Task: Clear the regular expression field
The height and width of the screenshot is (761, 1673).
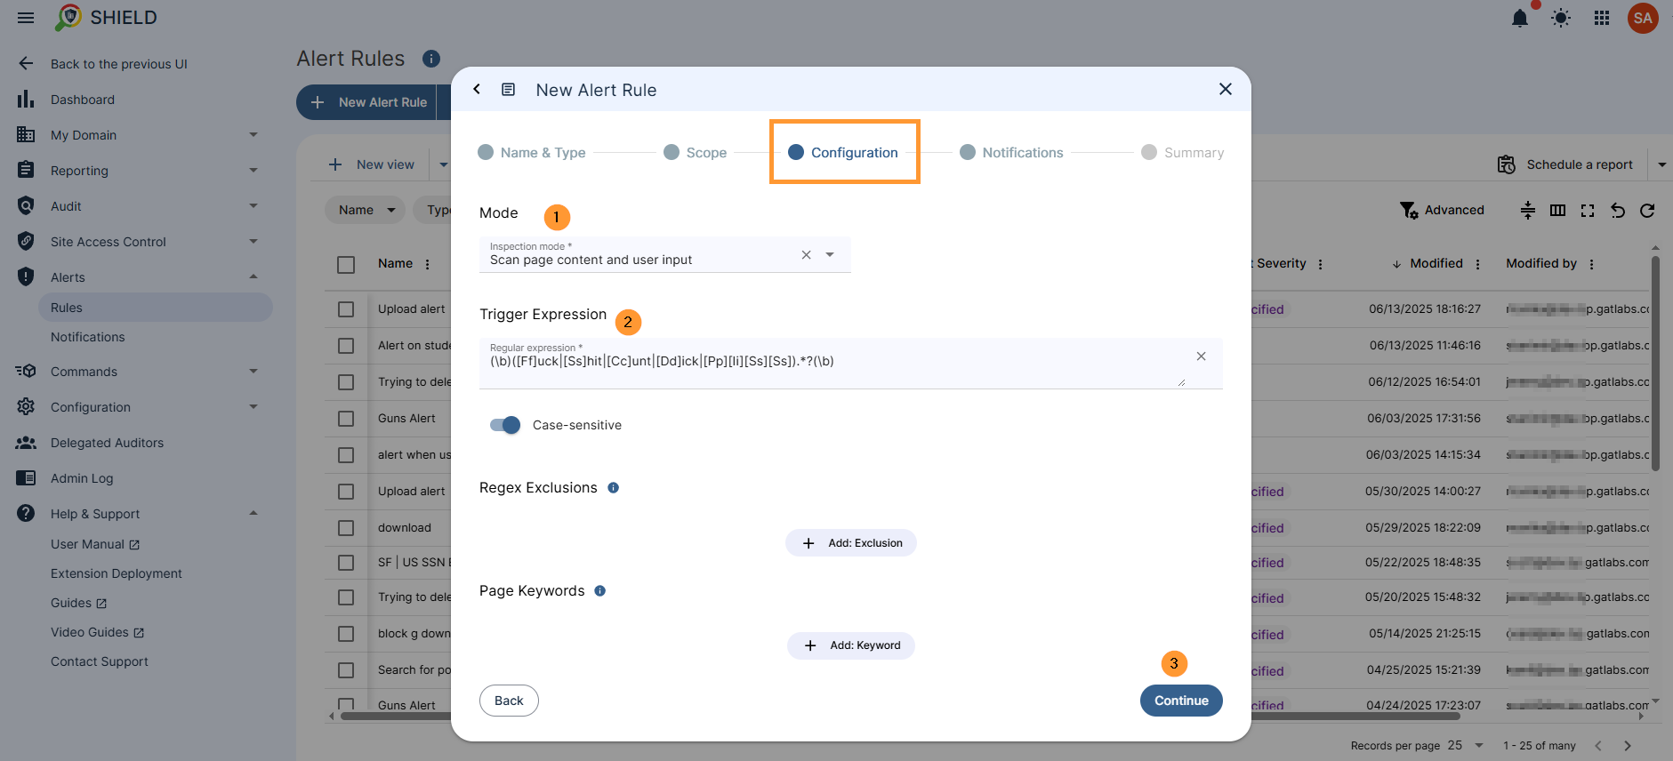Action: click(x=1201, y=356)
